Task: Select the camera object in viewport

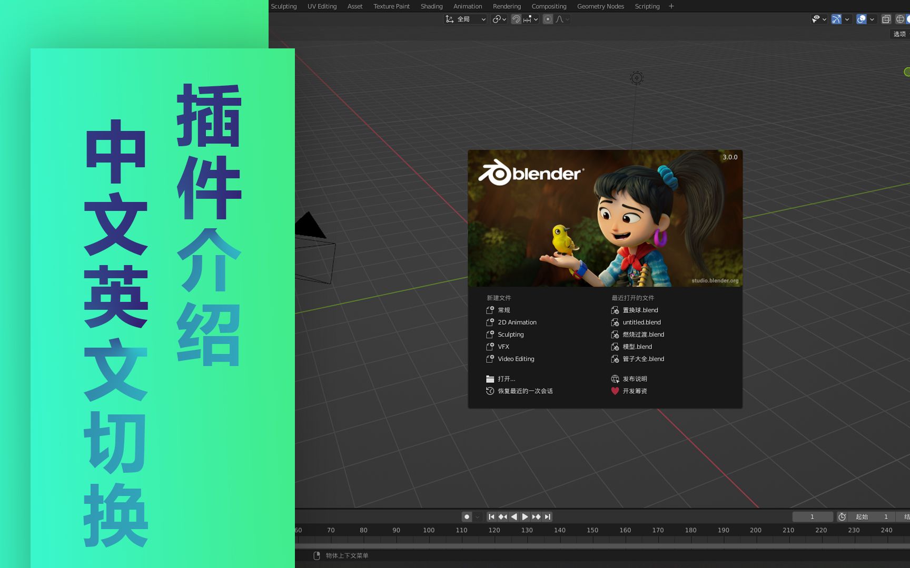Action: pyautogui.click(x=314, y=247)
